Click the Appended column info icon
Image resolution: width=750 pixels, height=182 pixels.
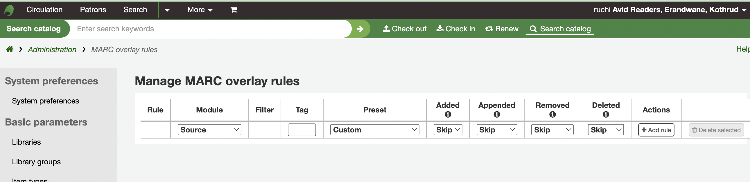[497, 115]
